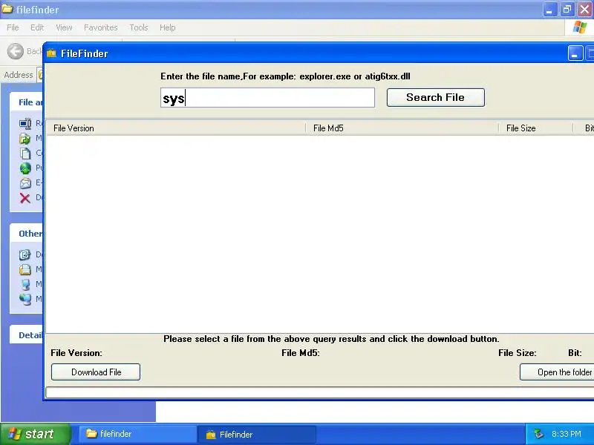Click the system tray network icon
The height and width of the screenshot is (445, 594).
(x=538, y=434)
